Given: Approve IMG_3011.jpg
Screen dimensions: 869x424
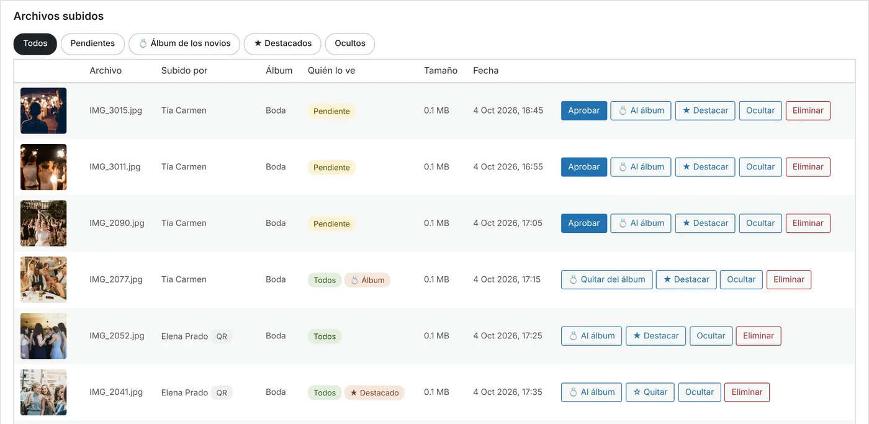Looking at the screenshot, I should (x=584, y=167).
